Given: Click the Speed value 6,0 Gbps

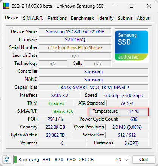Looking at the screenshot, I should (124, 96).
